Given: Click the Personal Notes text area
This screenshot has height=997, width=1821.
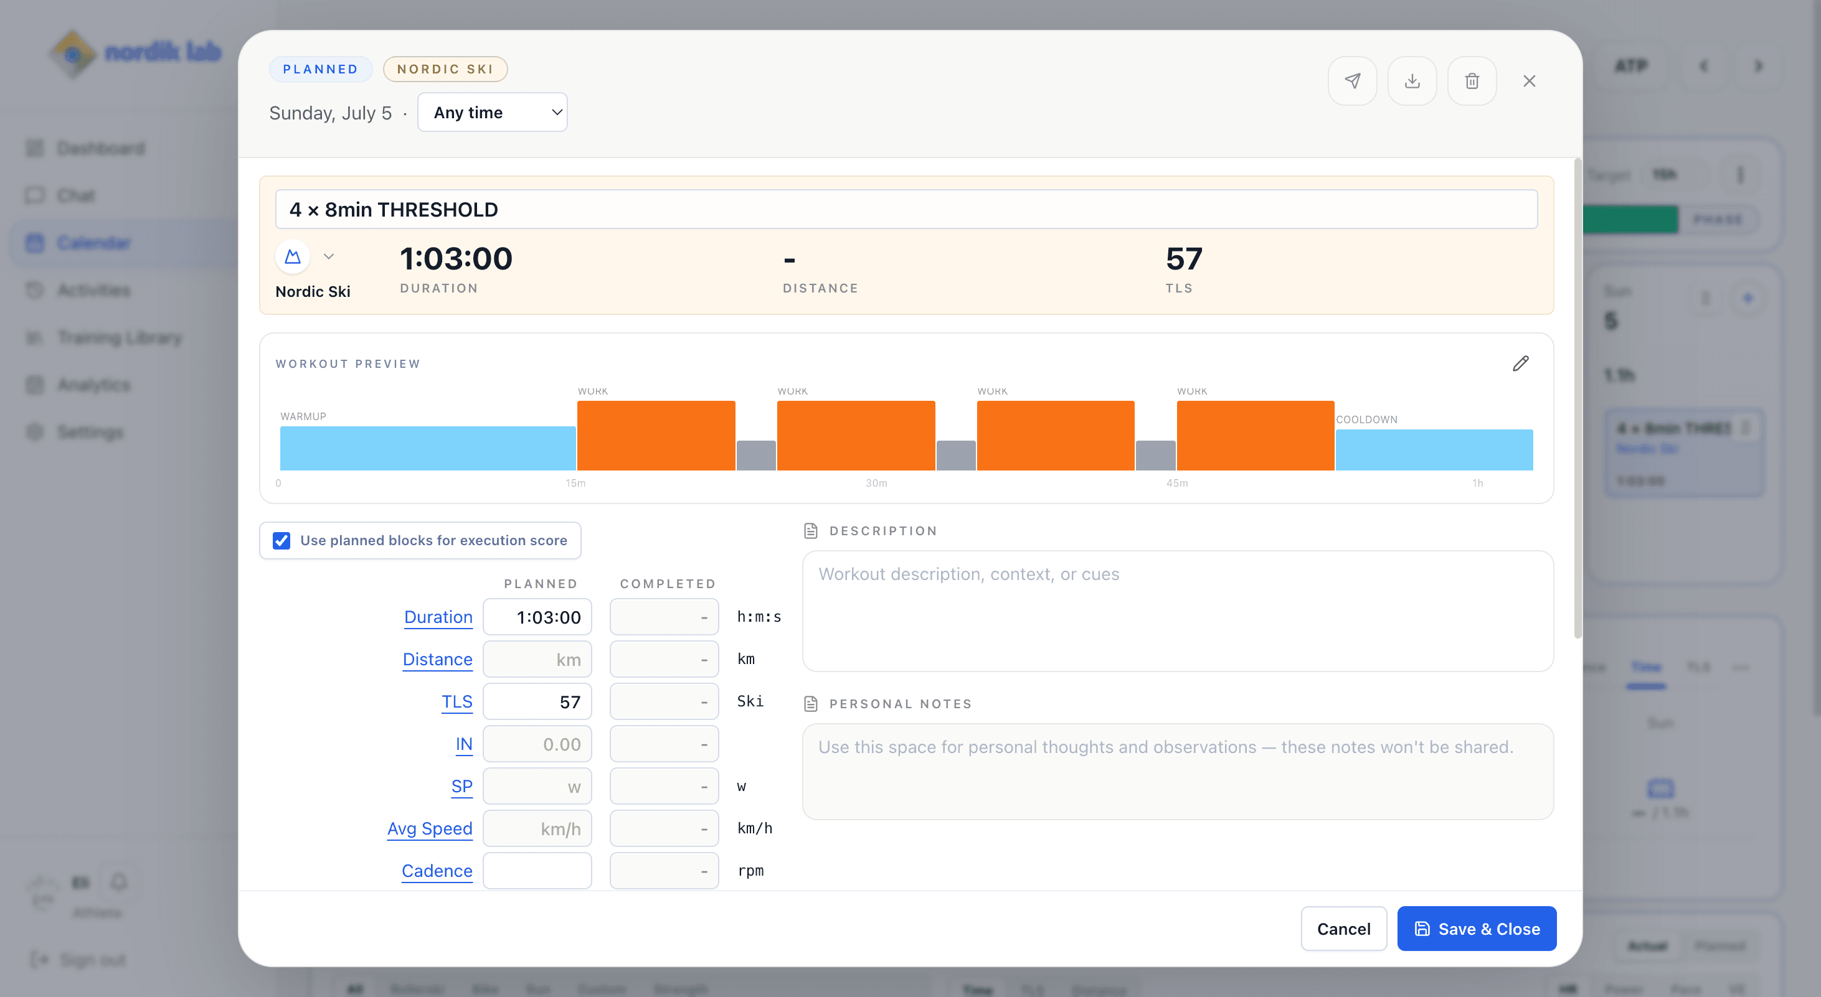Looking at the screenshot, I should [1178, 772].
